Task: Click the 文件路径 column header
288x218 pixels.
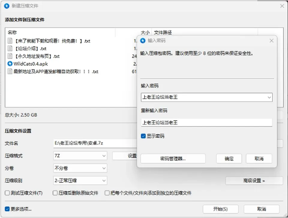Action: coord(205,32)
